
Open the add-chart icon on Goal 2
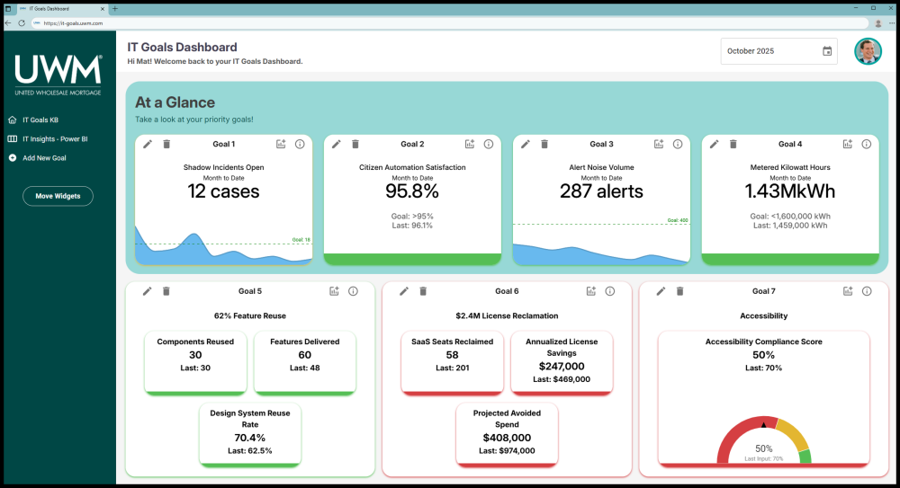click(470, 144)
